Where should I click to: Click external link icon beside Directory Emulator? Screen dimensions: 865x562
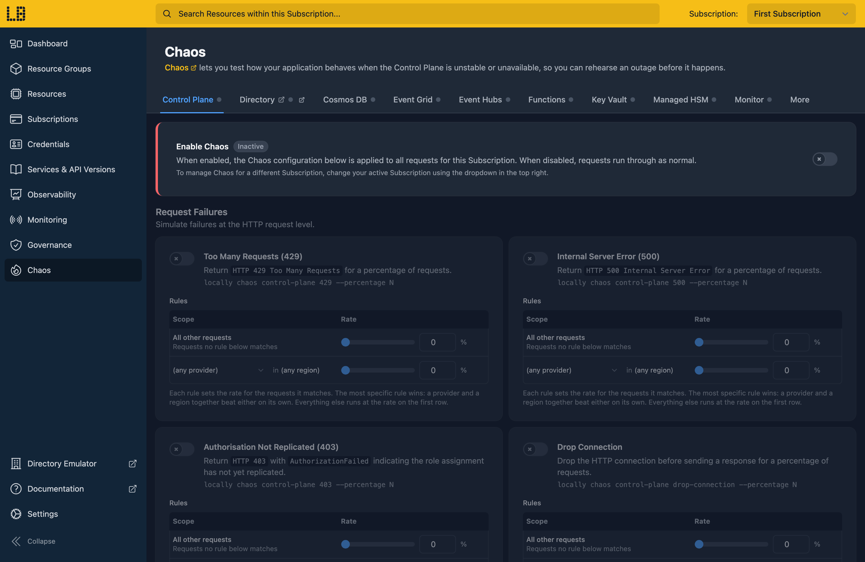pyautogui.click(x=133, y=464)
